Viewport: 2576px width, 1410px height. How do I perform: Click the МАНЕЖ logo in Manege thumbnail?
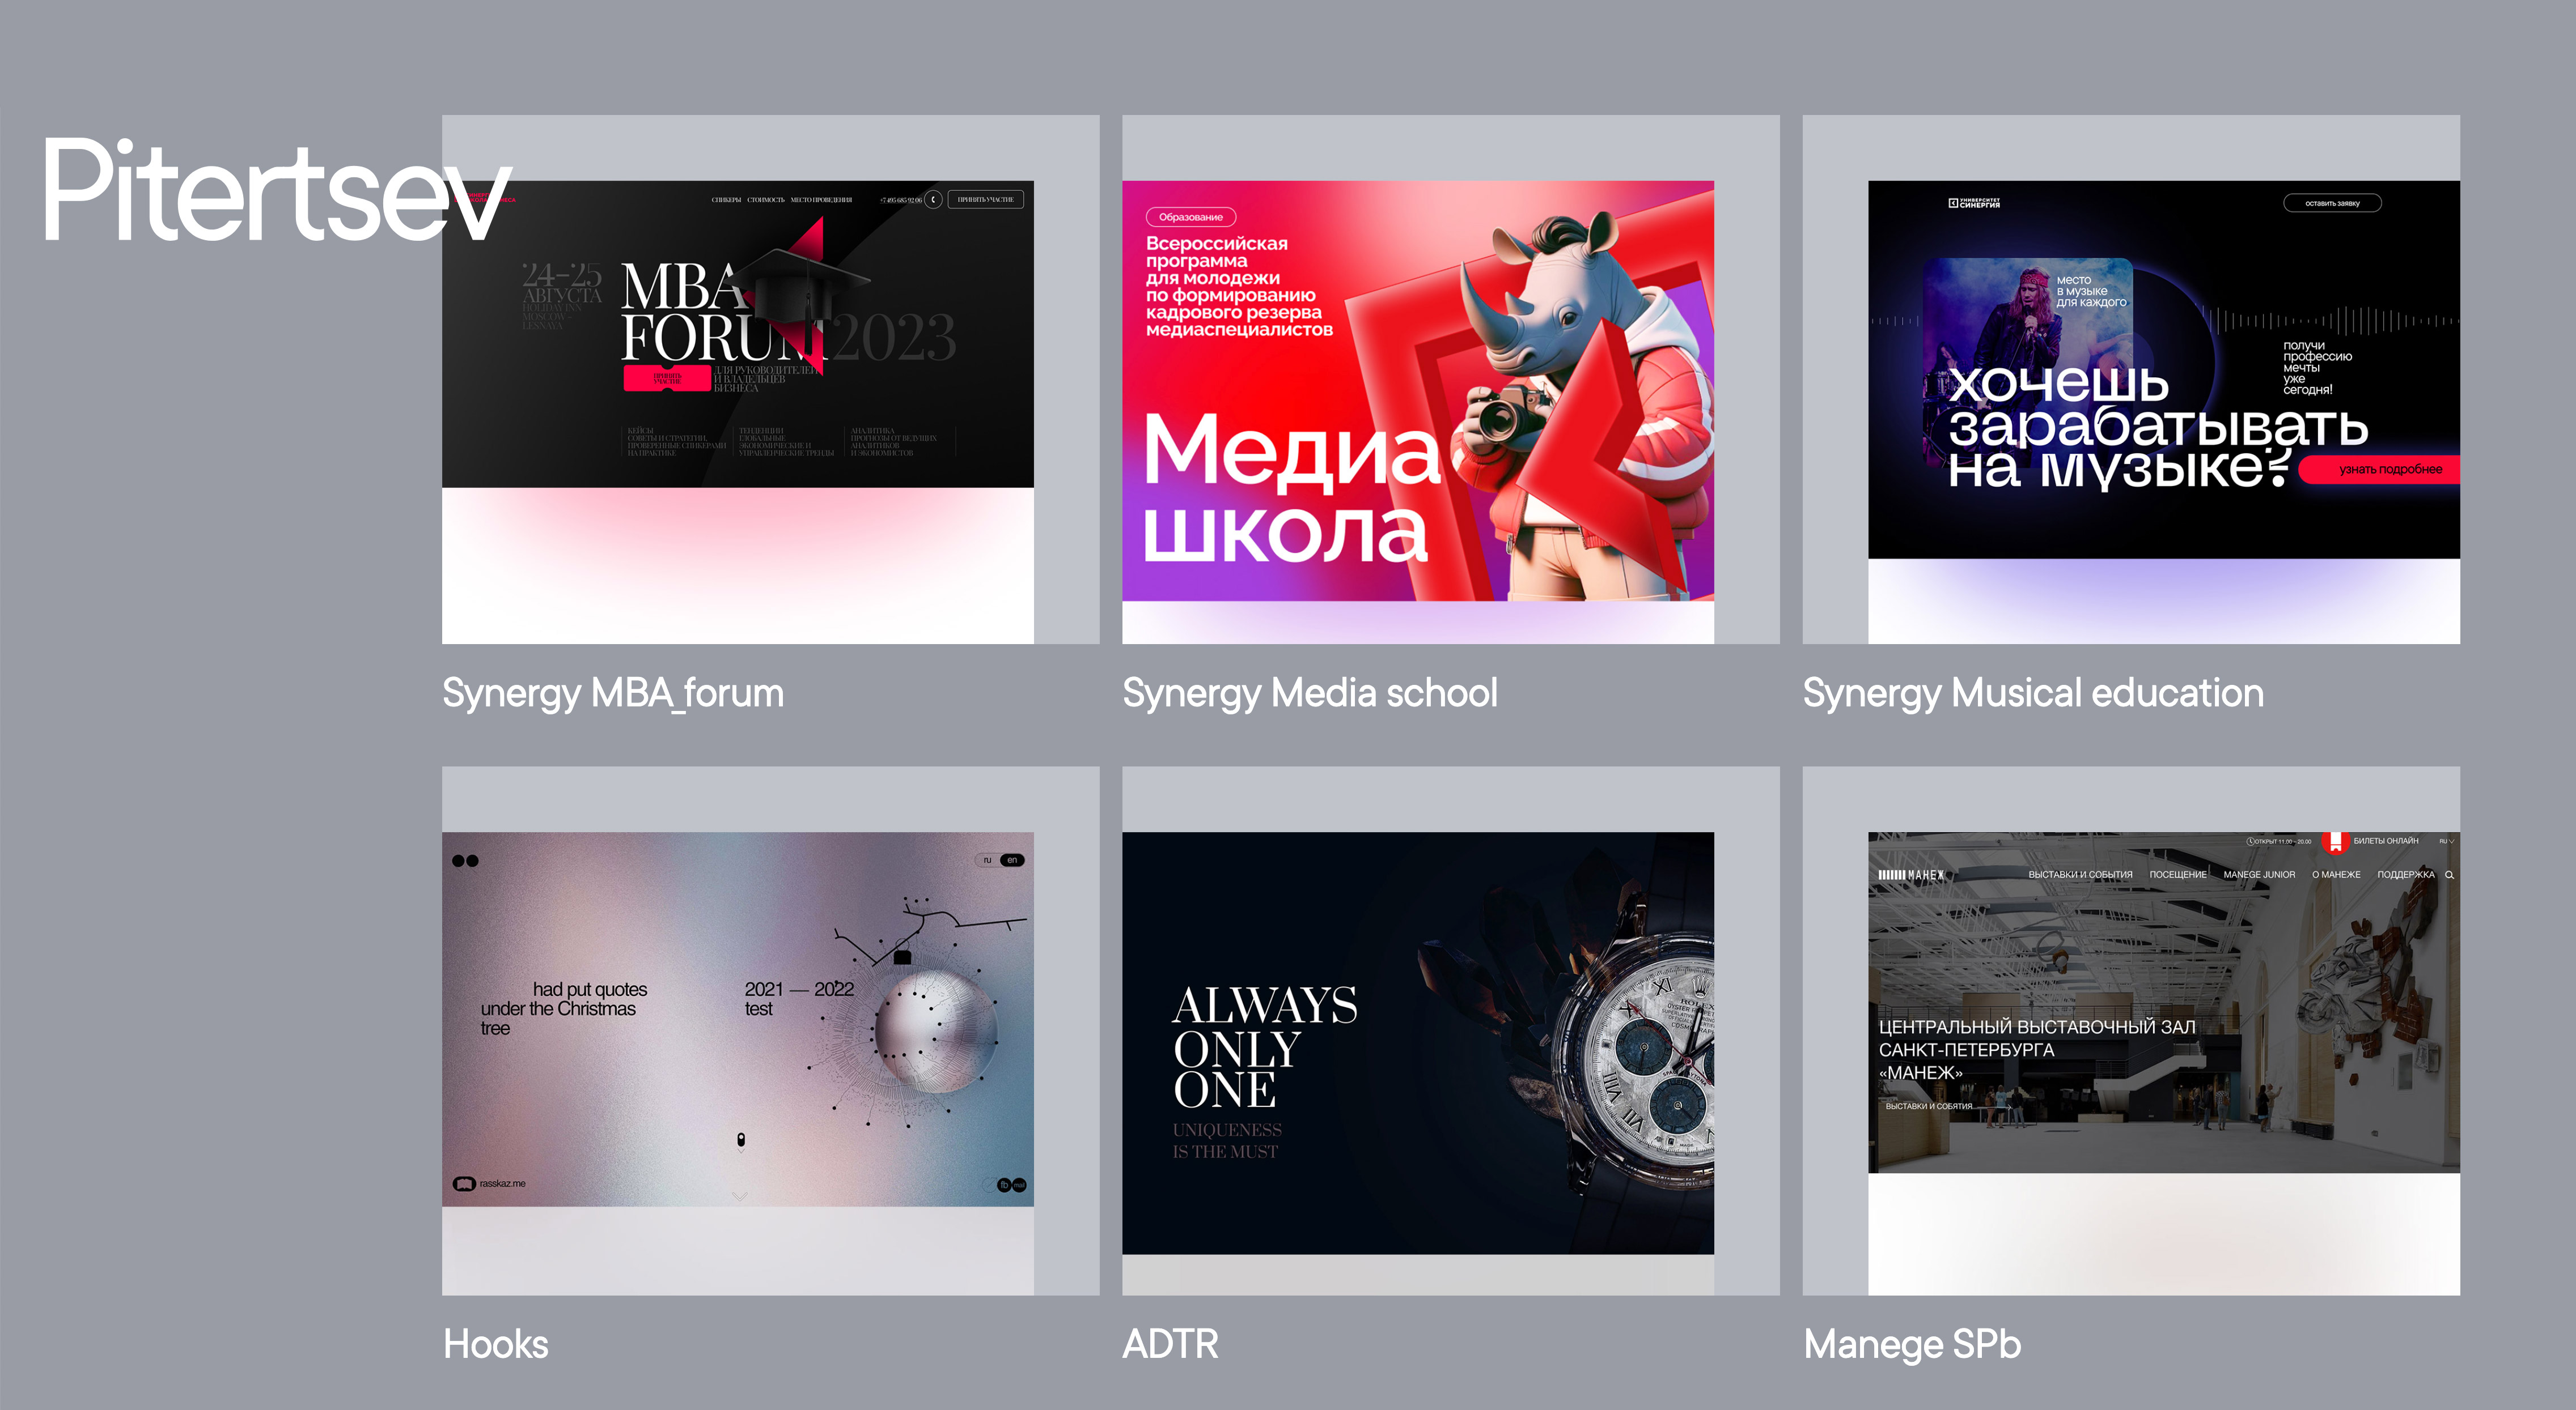pyautogui.click(x=1911, y=874)
